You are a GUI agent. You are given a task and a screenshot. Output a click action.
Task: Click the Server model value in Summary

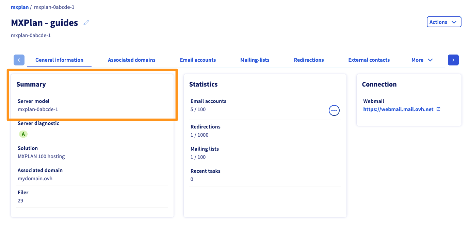(38, 109)
